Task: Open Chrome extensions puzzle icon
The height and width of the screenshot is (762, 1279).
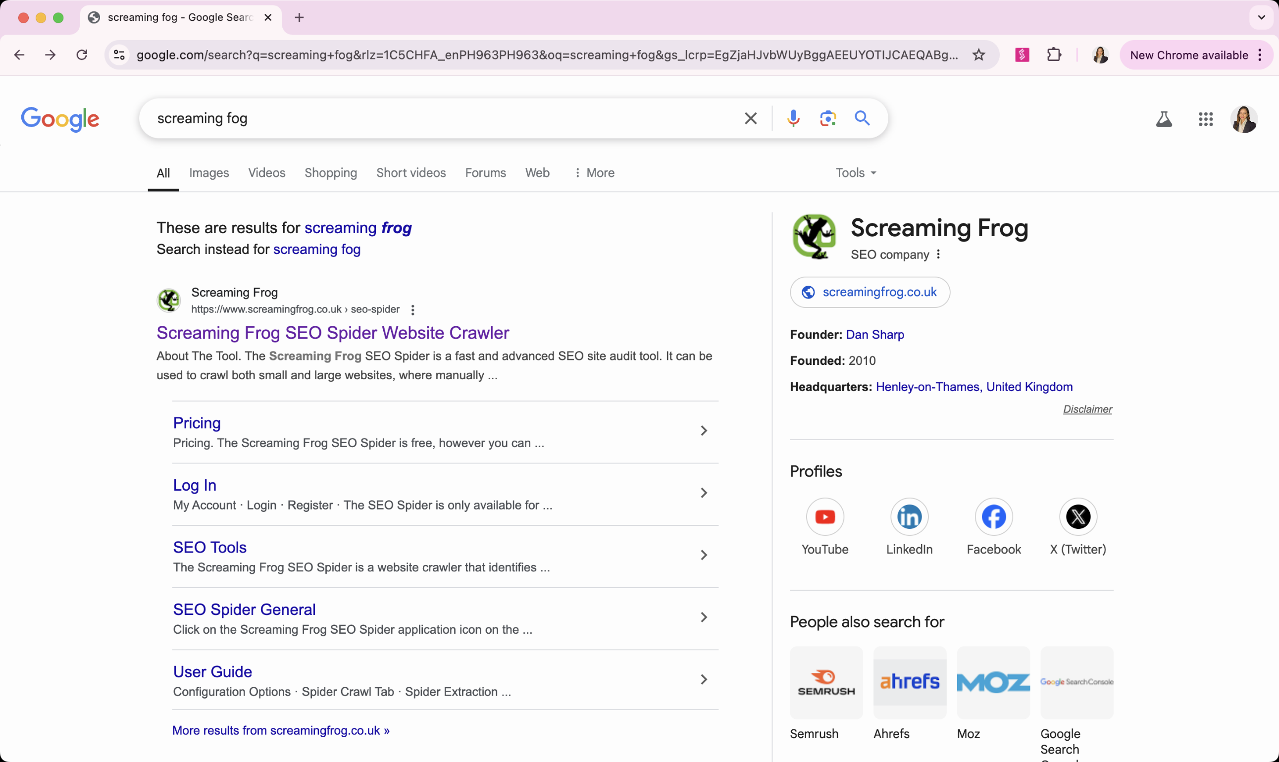Action: pos(1054,55)
